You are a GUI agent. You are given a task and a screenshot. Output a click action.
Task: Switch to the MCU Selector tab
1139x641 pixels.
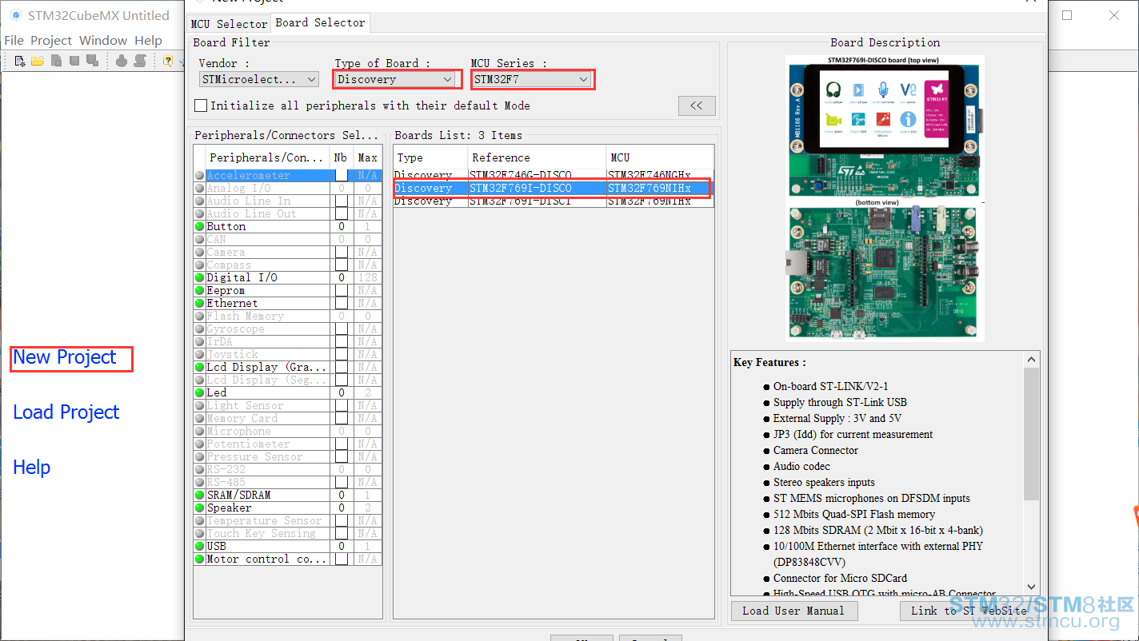[x=229, y=24]
